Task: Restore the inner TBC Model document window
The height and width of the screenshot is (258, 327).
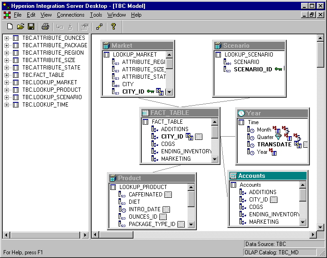Action: [x=312, y=15]
